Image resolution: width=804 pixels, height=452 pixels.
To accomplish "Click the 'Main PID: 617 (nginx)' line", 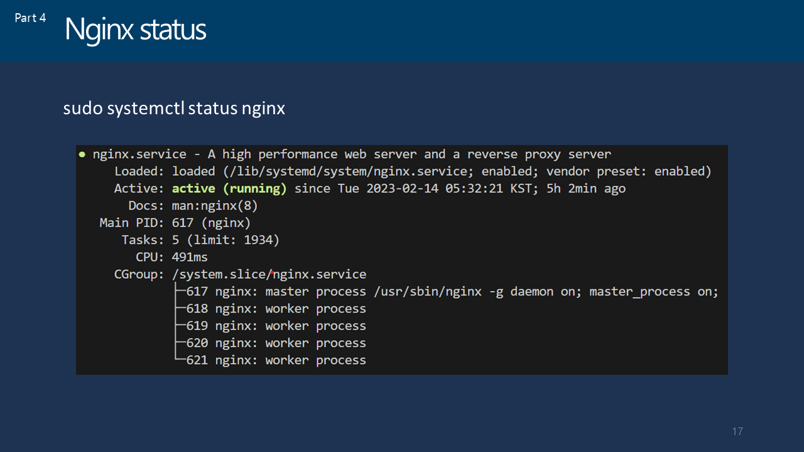I will point(175,223).
